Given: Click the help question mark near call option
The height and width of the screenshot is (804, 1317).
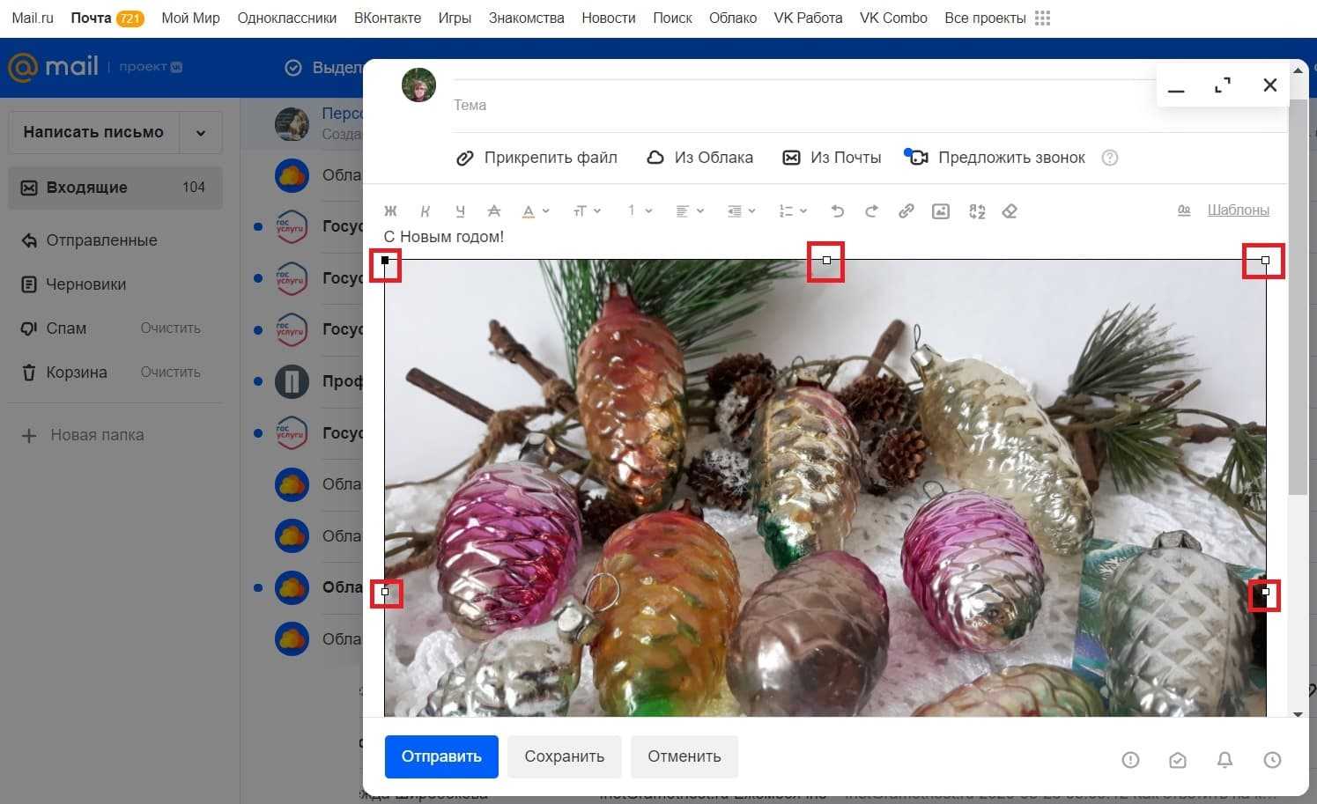Looking at the screenshot, I should [1110, 158].
